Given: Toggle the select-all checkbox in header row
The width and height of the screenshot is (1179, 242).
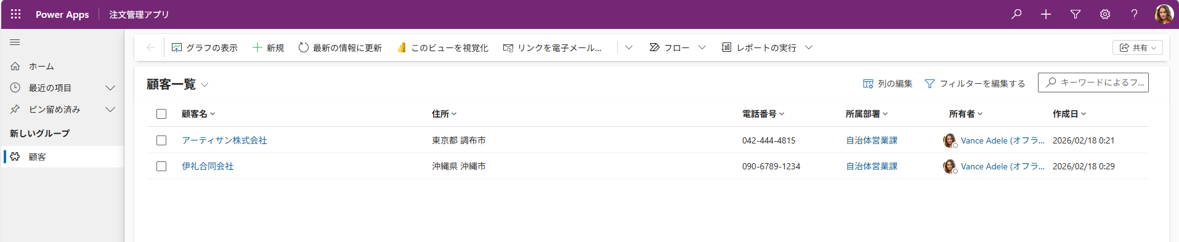Looking at the screenshot, I should tap(161, 114).
